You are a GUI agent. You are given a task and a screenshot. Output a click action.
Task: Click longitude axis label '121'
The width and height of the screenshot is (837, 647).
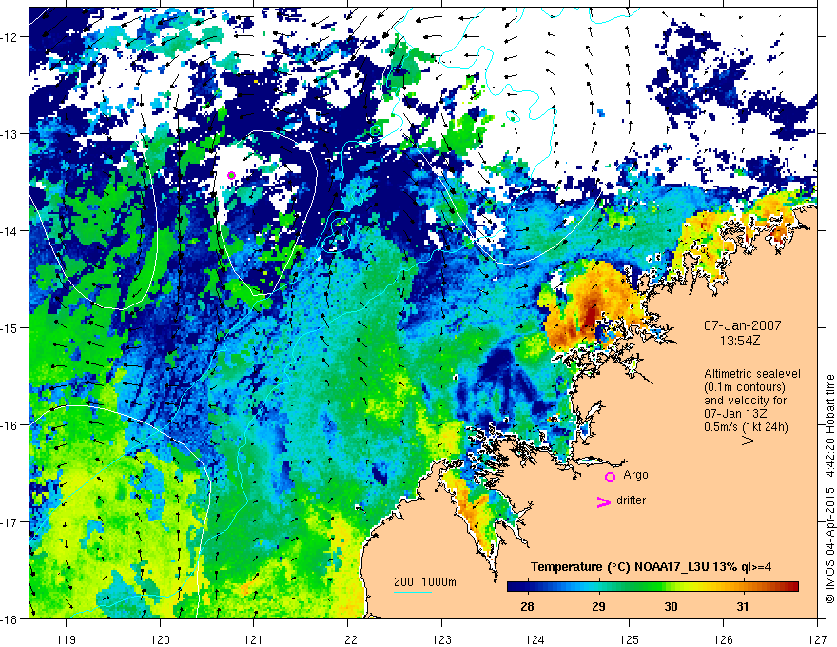254,639
